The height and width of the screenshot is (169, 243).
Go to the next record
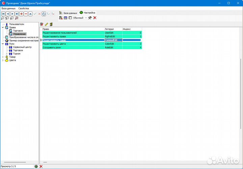[x=12, y=14]
